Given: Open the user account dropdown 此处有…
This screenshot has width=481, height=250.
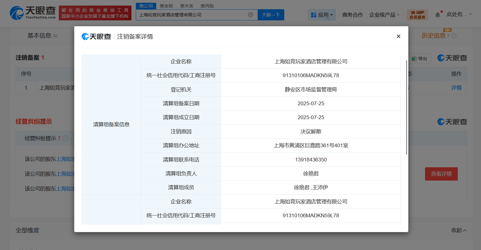Looking at the screenshot, I should click(459, 15).
